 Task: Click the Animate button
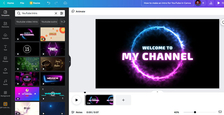[x=78, y=11]
